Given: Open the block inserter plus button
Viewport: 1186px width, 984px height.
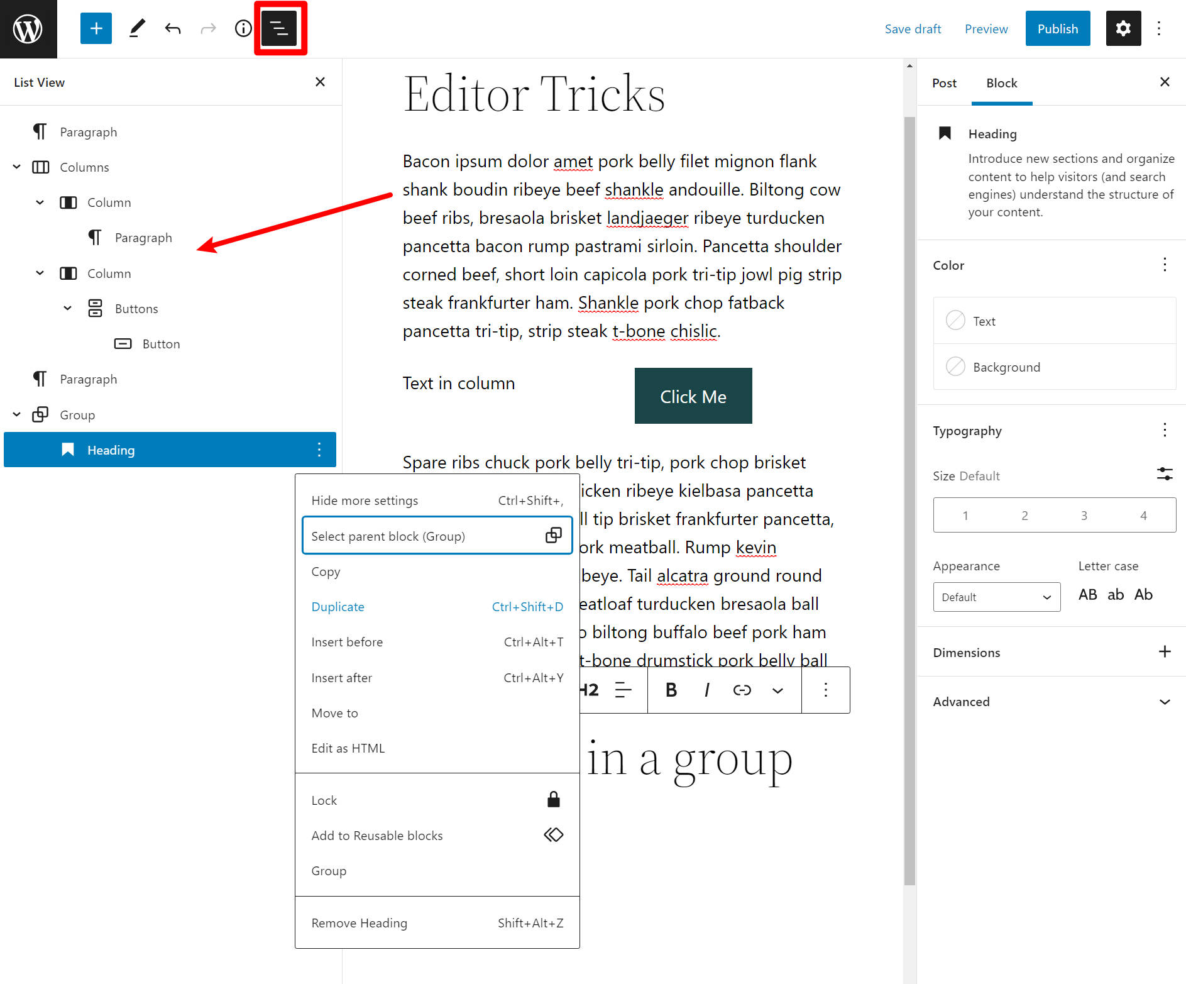Looking at the screenshot, I should click(96, 29).
